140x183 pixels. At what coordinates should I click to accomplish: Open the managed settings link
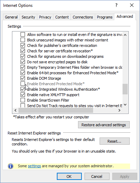[x=35, y=166]
